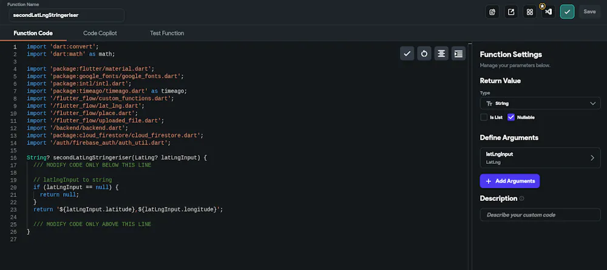Click the uploaded_file.dart import line

tap(96, 120)
